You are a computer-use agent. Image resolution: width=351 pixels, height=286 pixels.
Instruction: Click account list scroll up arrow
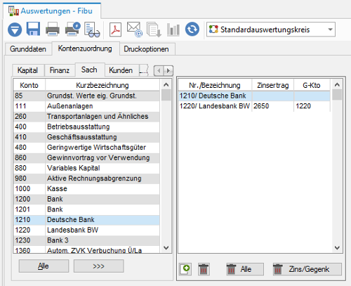pyautogui.click(x=166, y=84)
